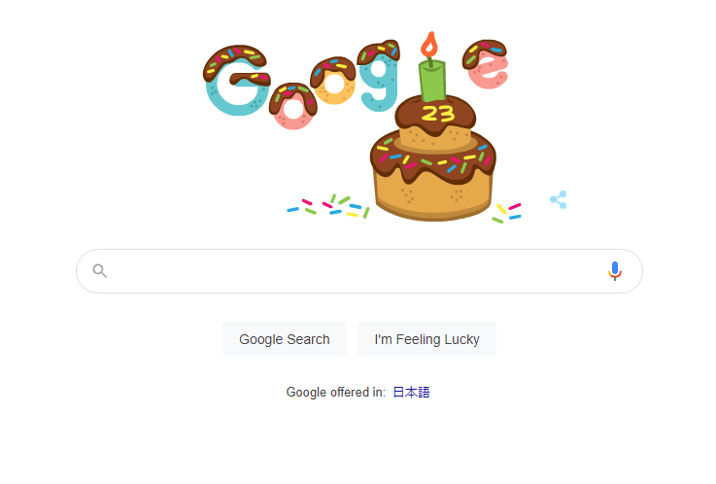Click the blue letter G of the doodle
This screenshot has width=716, height=484.
pos(237,80)
